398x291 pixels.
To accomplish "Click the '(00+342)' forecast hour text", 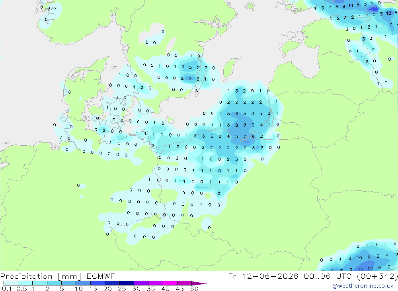I will pos(377,276).
